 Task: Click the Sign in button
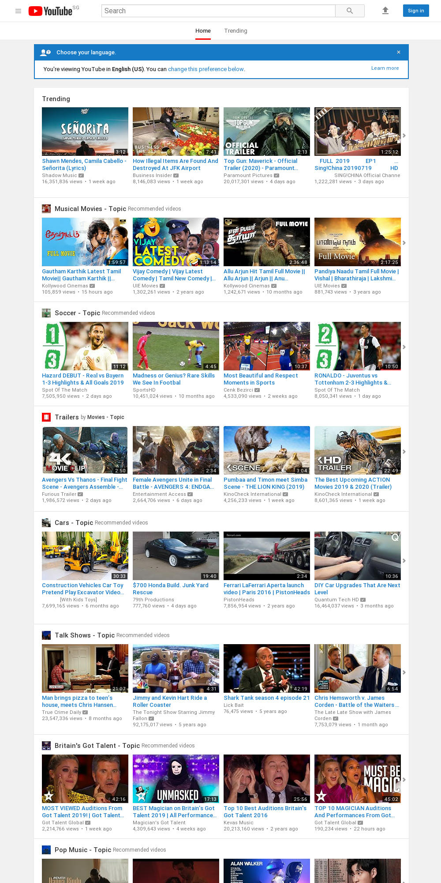(x=416, y=11)
